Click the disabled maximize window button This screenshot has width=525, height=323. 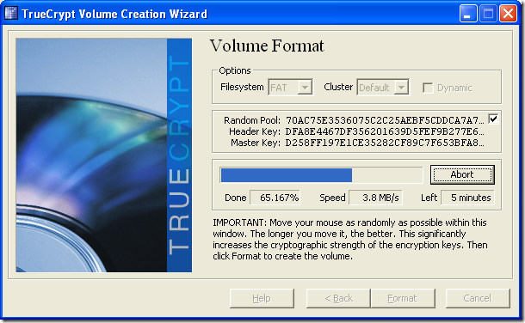[x=488, y=14]
